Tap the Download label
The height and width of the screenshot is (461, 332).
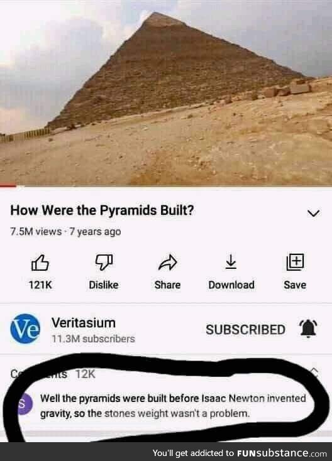[x=231, y=285]
